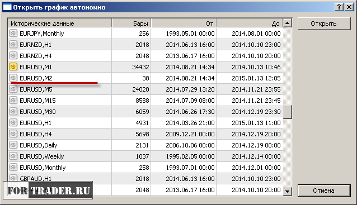The image size is (357, 205).
Task: Click the dialog title bar icon
Action: coord(7,7)
